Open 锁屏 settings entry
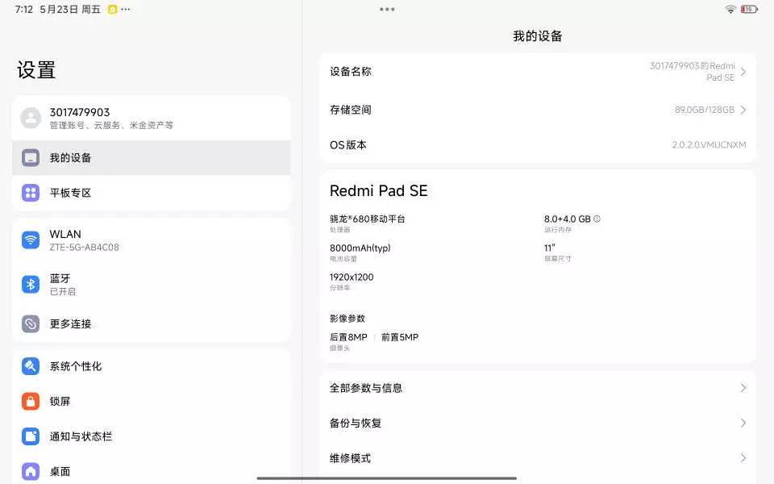 pyautogui.click(x=151, y=401)
